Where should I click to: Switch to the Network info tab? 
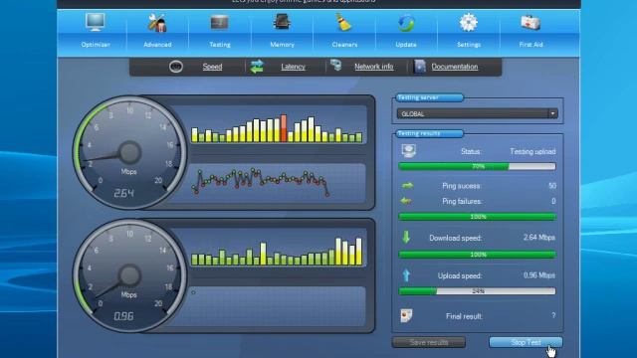coord(374,67)
